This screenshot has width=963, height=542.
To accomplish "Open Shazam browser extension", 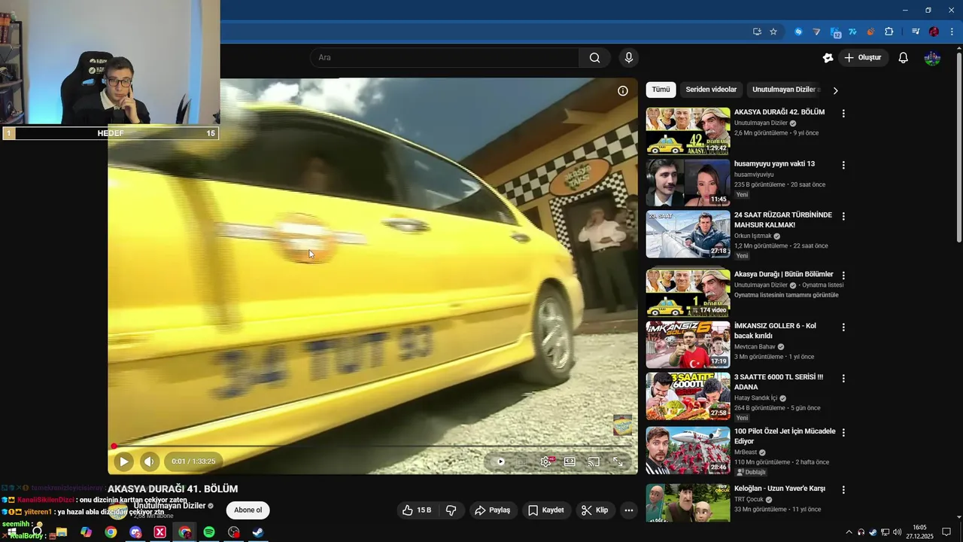I will [798, 32].
